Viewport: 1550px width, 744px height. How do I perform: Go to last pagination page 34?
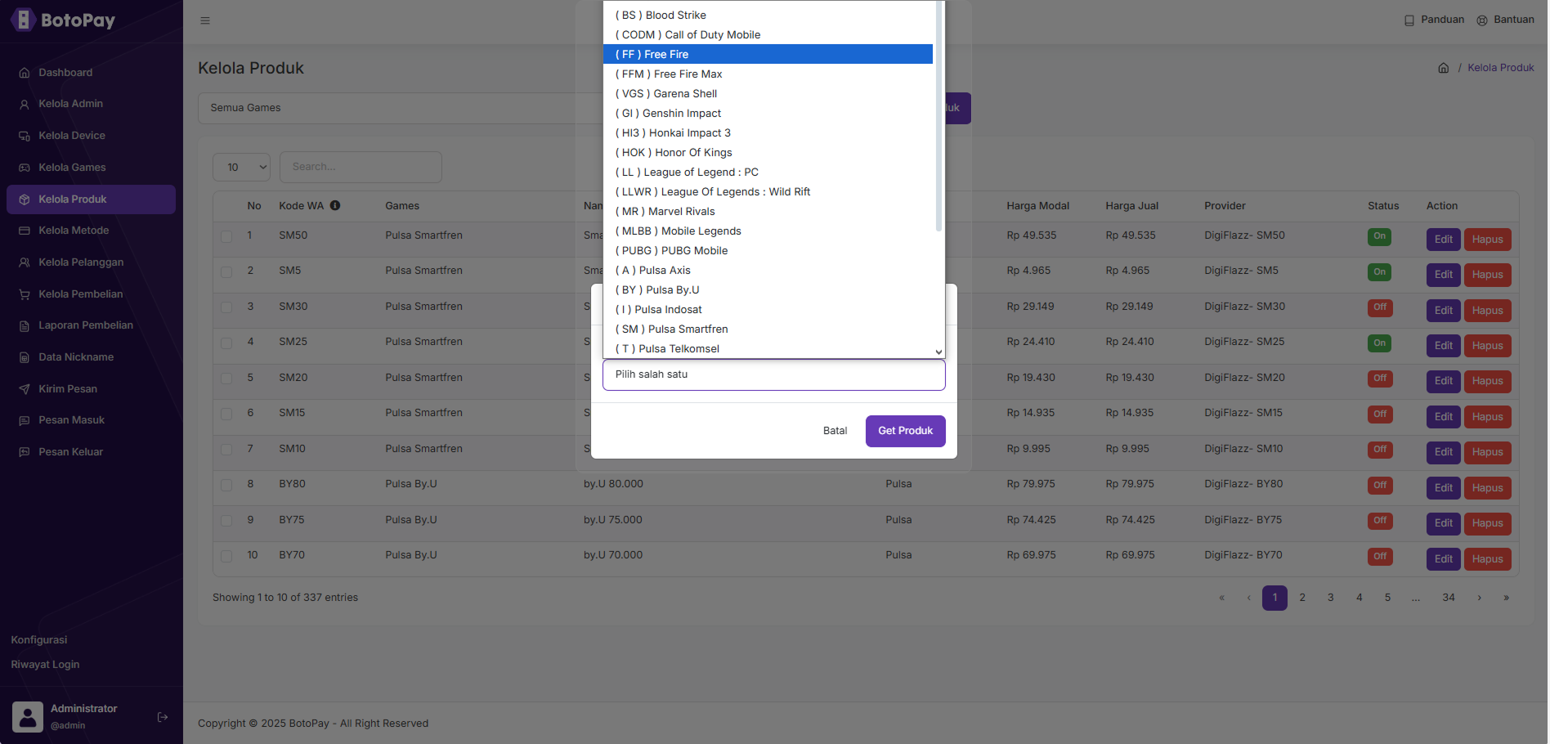click(x=1449, y=598)
